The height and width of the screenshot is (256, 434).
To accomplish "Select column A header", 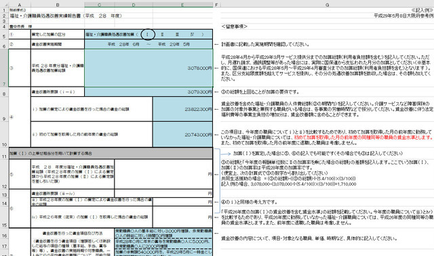I will [20, 5].
